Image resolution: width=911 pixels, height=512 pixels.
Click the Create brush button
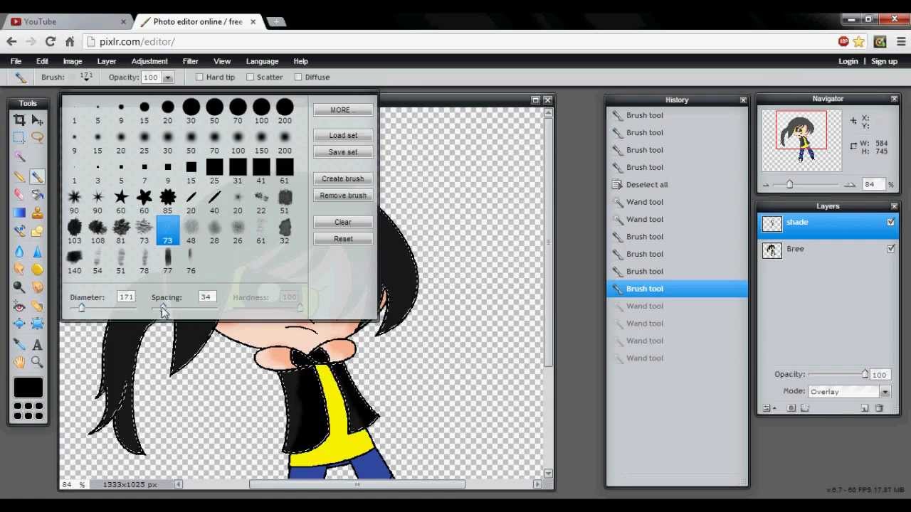343,178
